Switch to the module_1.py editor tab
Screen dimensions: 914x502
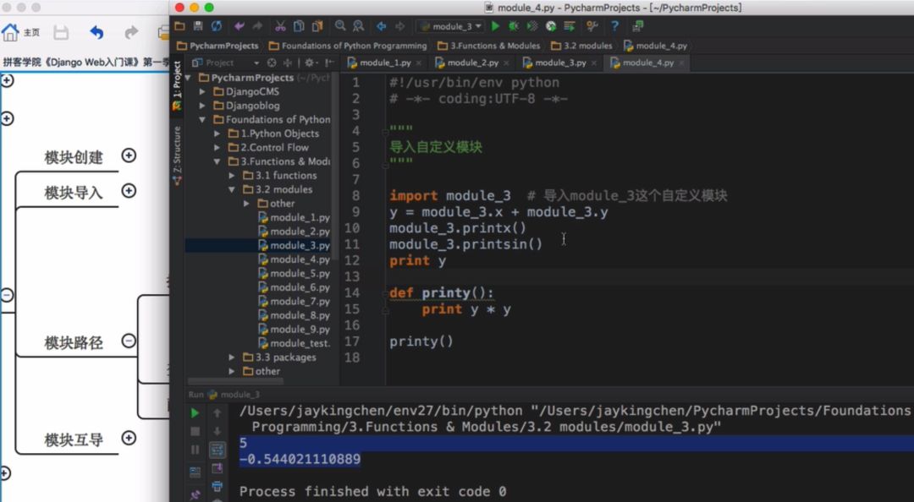[385, 63]
